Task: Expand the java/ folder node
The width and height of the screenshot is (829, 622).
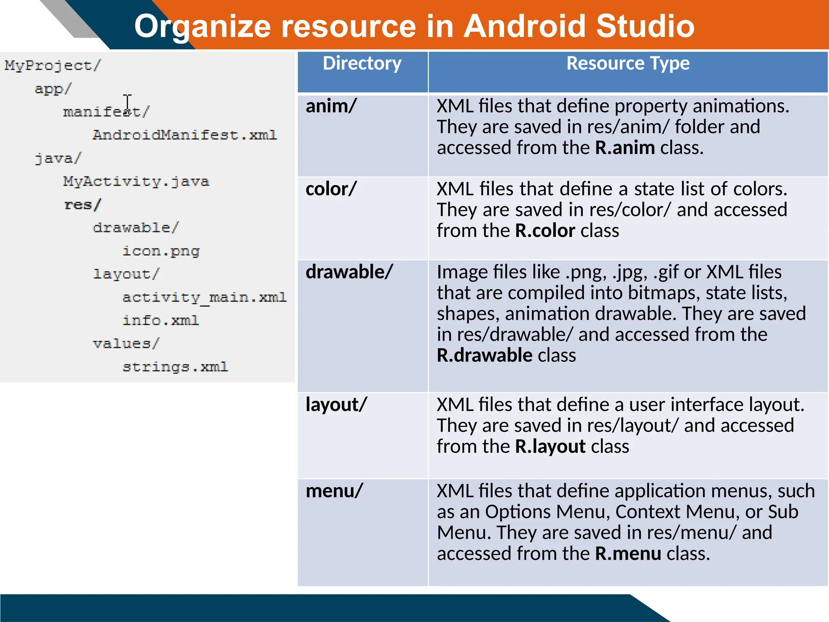Action: point(58,158)
